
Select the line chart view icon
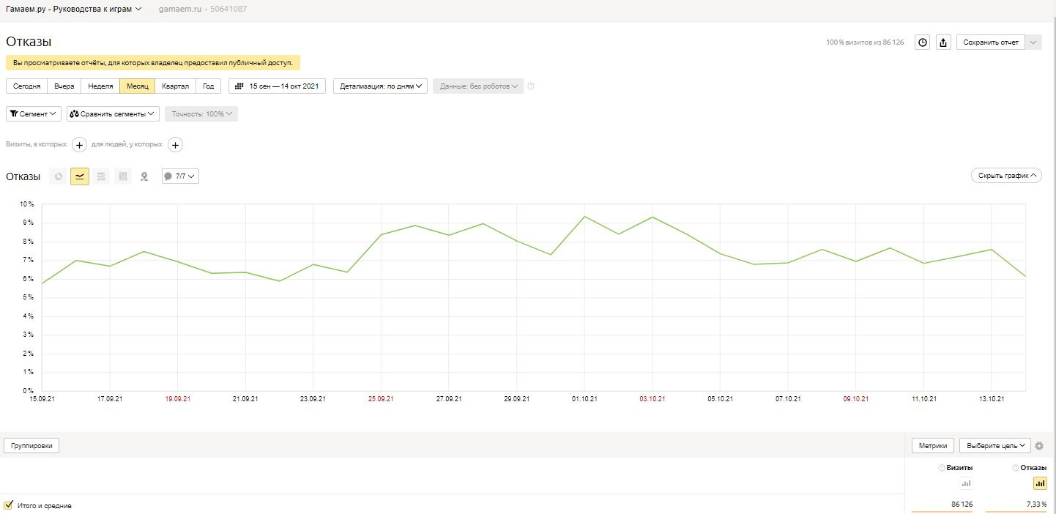point(80,176)
